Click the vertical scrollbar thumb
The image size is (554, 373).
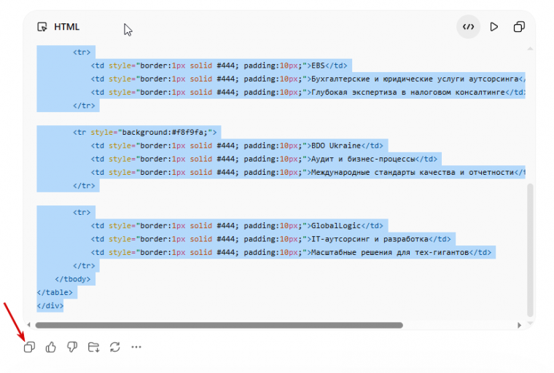530,250
